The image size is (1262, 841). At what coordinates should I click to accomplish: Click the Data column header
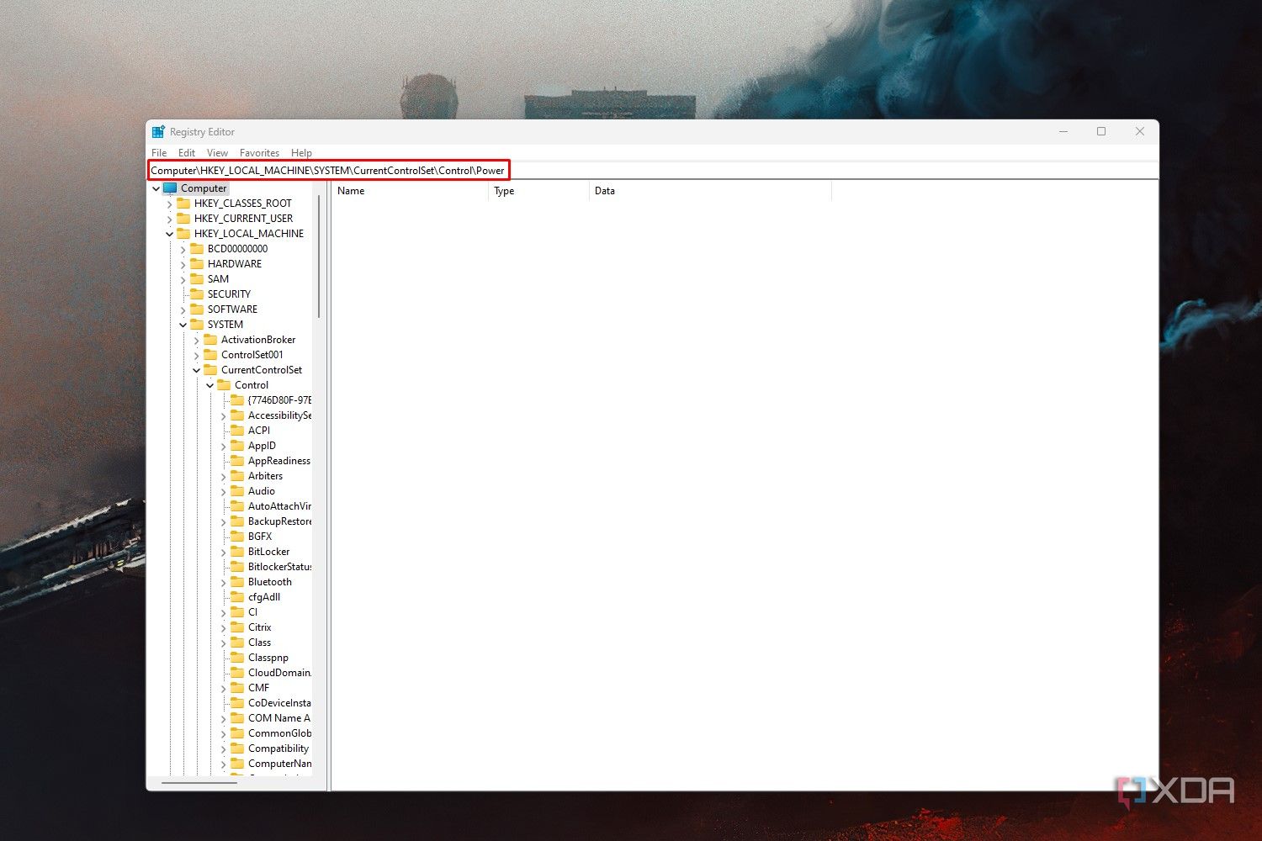point(605,191)
